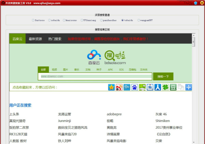The height and width of the screenshot is (144, 205).
Task: Share to Tencent Weibo icon
Action: click(127, 87)
